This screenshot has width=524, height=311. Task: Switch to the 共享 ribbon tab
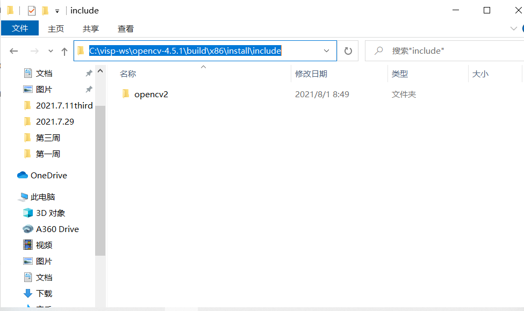click(x=91, y=28)
